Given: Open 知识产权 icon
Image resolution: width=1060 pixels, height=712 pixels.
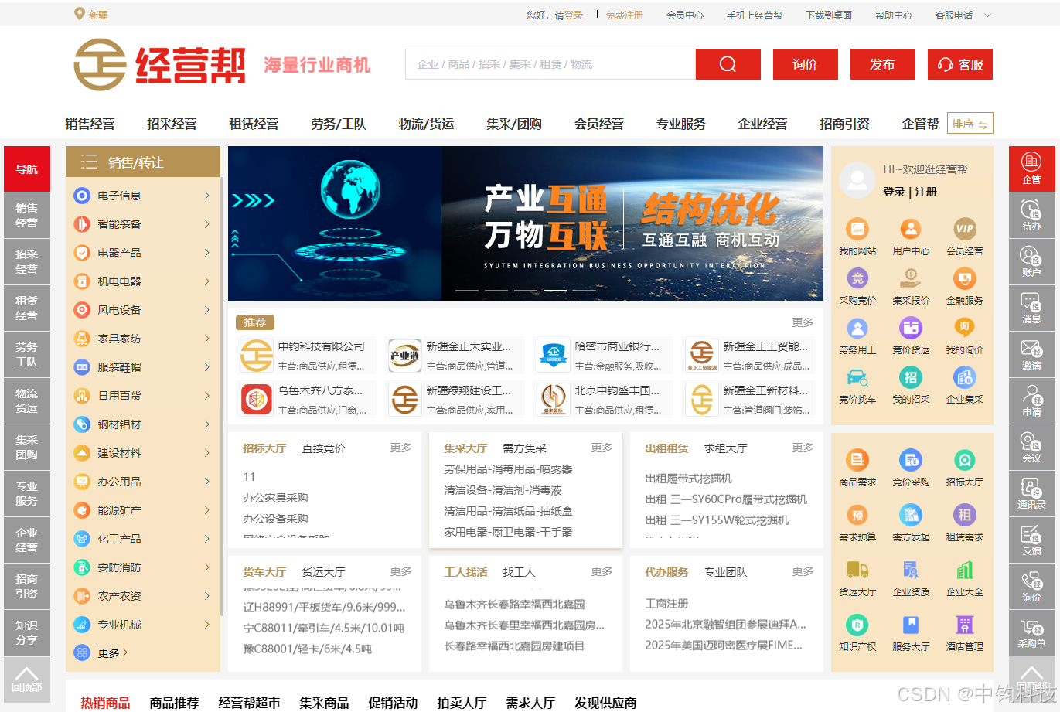Looking at the screenshot, I should 857,625.
